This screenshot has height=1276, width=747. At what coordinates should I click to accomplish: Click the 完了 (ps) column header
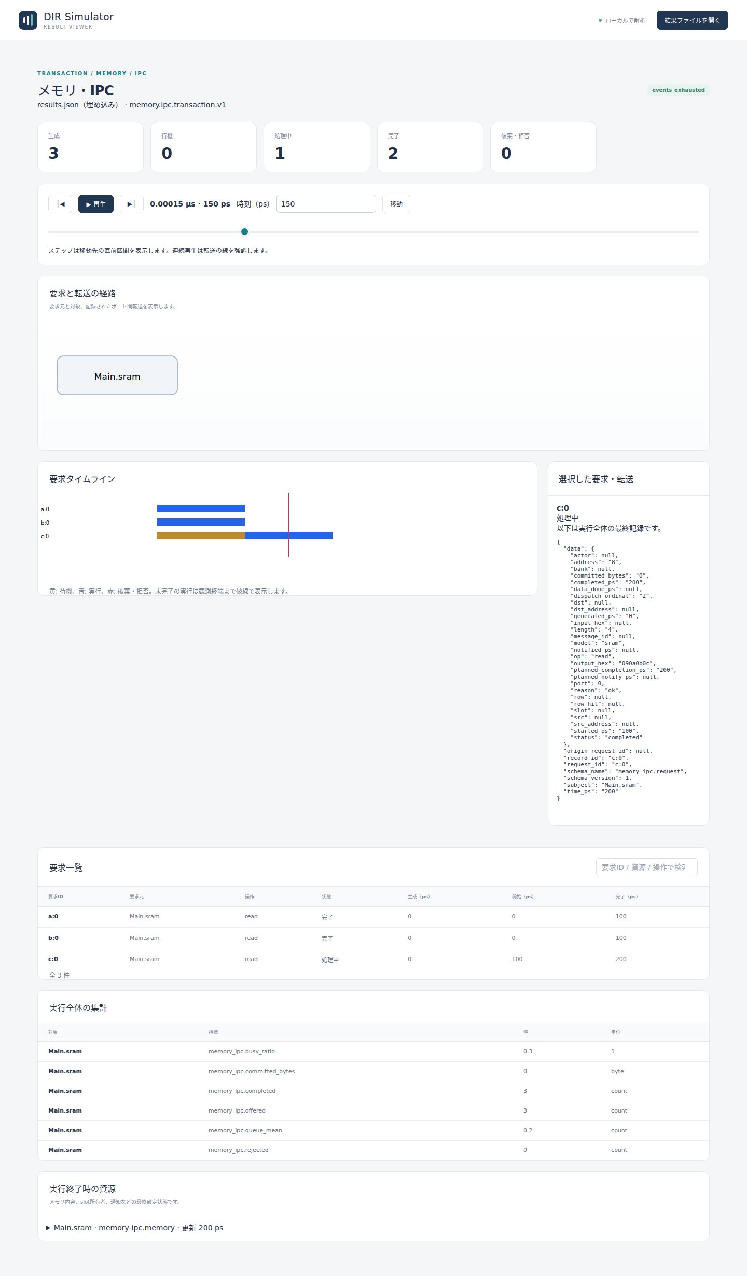627,897
